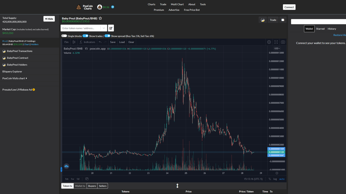Hide the left info panel
346x194 pixels.
coord(49,19)
